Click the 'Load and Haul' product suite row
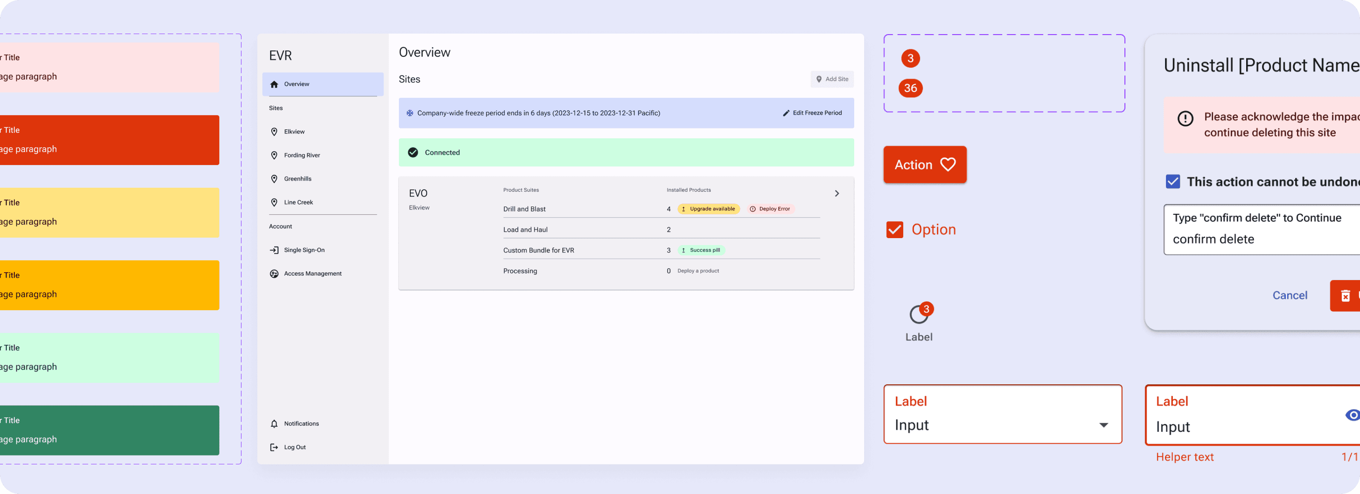Image resolution: width=1360 pixels, height=494 pixels. tap(662, 230)
